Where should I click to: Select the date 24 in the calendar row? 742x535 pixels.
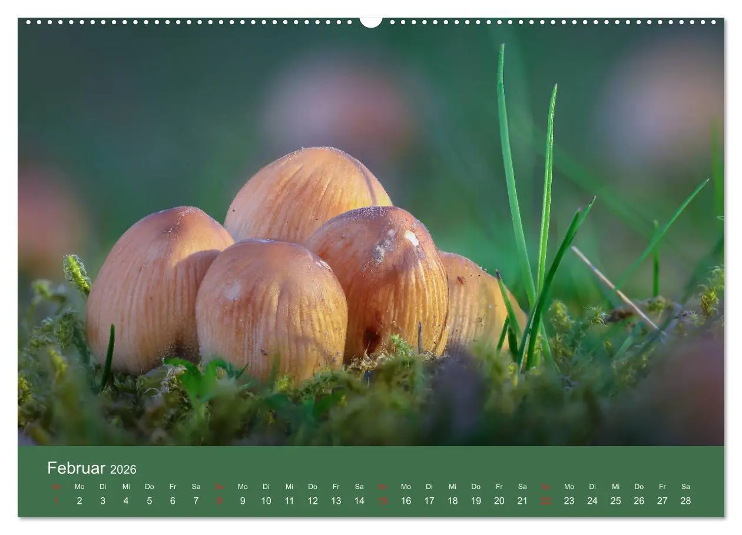592,501
